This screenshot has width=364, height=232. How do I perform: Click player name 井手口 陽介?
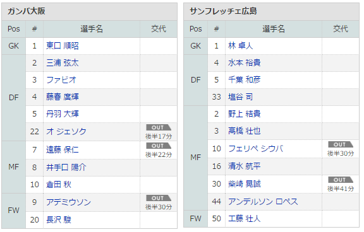click(66, 167)
